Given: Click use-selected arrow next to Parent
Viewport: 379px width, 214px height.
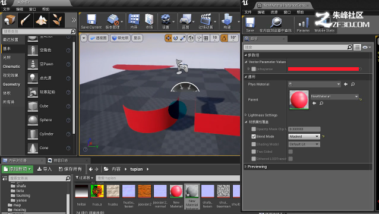Looking at the screenshot, I should point(314,103).
